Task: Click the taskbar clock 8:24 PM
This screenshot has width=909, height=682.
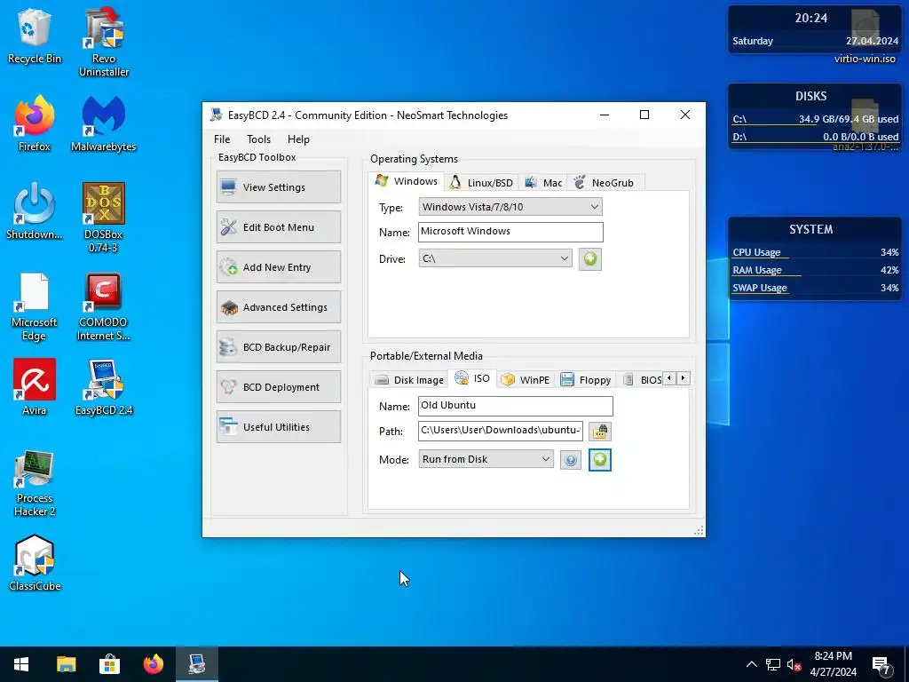Action: (x=833, y=664)
